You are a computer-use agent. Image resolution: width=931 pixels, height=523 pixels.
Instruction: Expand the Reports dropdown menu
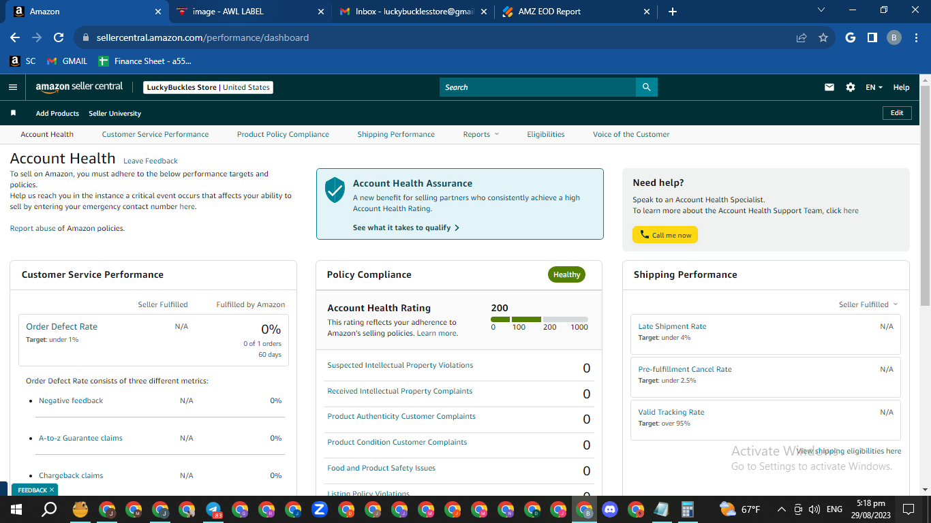coord(480,134)
